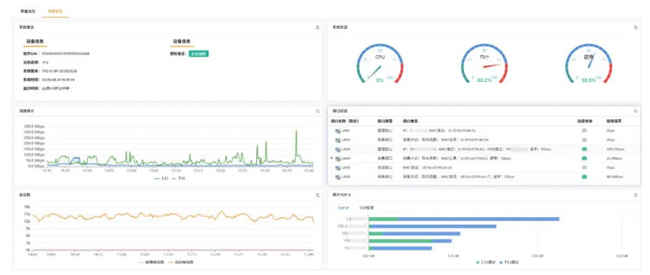Click LAN2's grey disconnected status icon
The width and height of the screenshot is (650, 275).
coord(584,140)
